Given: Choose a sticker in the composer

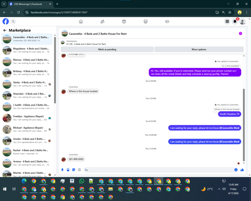Looking at the screenshot, I should (x=74, y=170).
